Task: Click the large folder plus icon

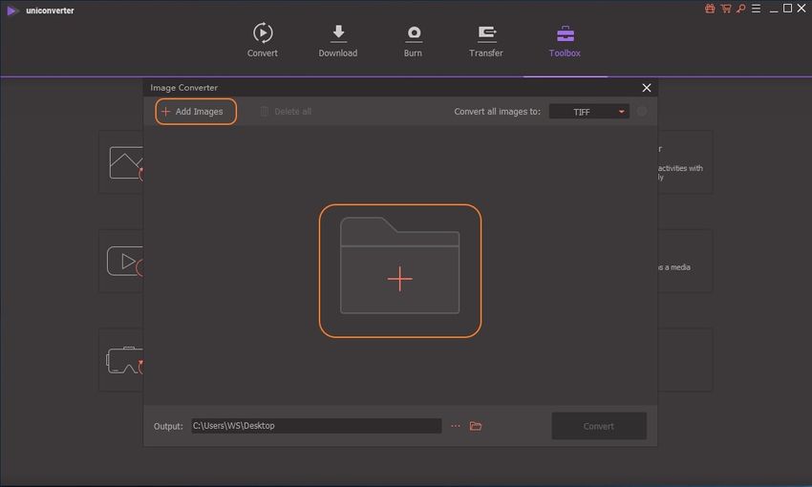Action: (x=399, y=271)
